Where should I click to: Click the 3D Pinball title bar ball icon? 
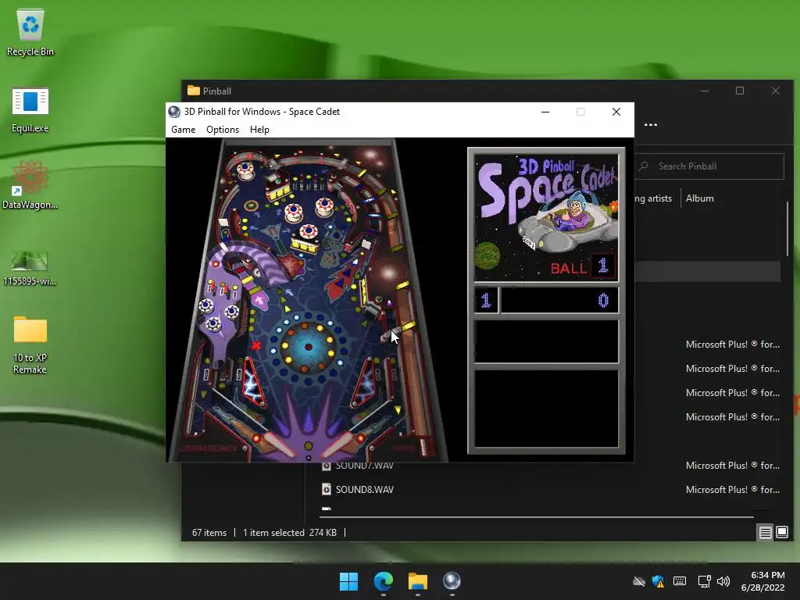(174, 112)
